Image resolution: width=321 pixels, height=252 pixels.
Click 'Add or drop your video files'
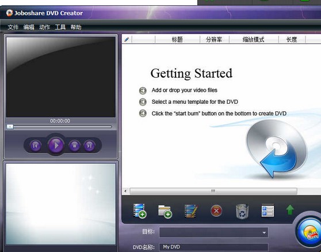(184, 90)
